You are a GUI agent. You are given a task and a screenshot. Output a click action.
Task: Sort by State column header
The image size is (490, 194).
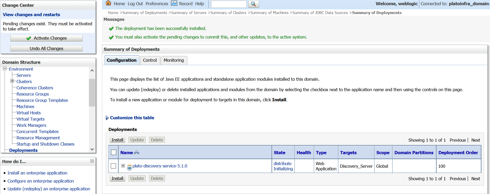pos(279,153)
